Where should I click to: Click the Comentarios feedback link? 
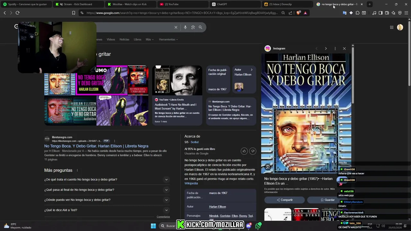[x=163, y=217]
